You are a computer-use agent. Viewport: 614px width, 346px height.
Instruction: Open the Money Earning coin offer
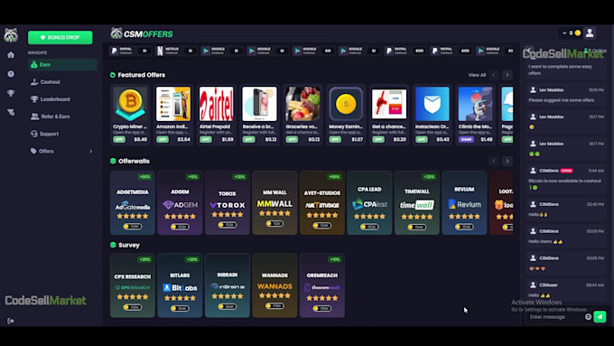[346, 114]
